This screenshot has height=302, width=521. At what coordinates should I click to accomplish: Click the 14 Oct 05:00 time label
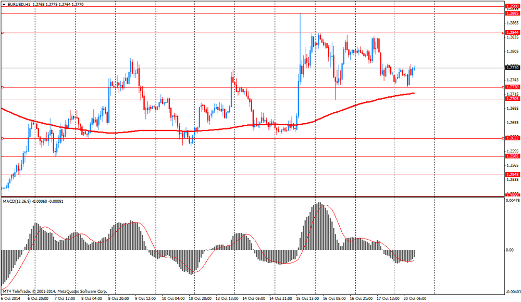pyautogui.click(x=254, y=298)
